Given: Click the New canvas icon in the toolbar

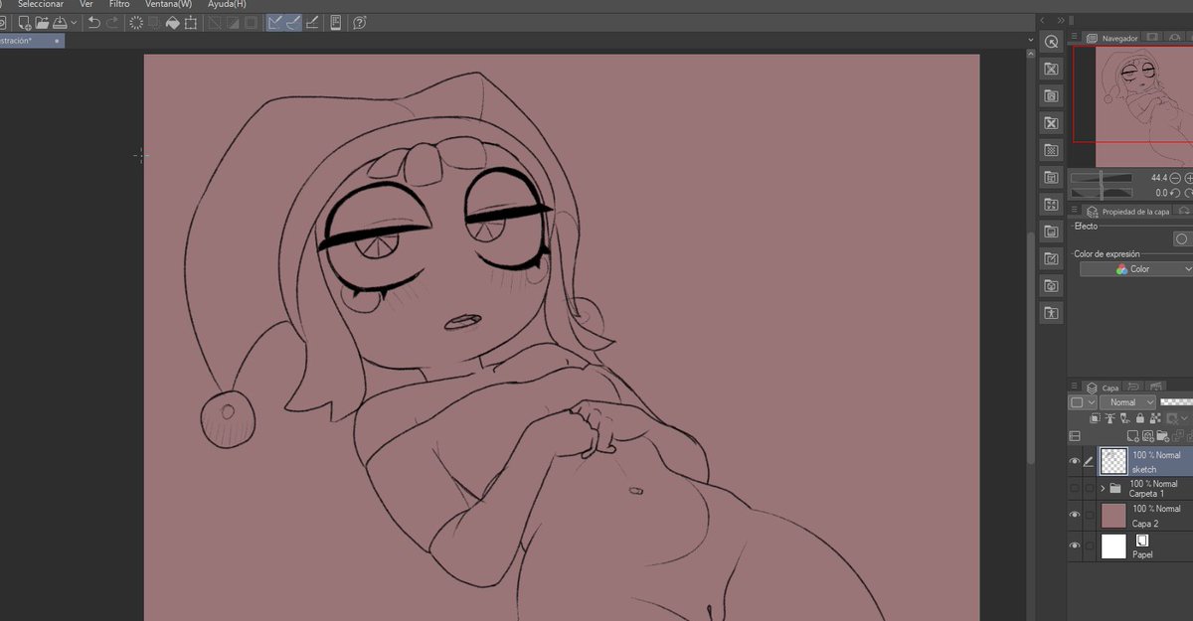Looking at the screenshot, I should (x=26, y=23).
